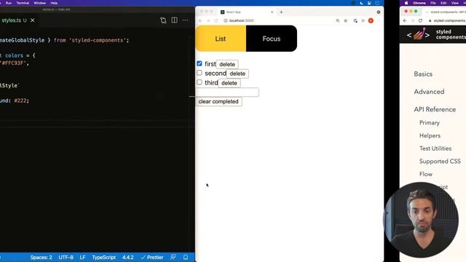Open the Apple menu in right menu bar
Image resolution: width=466 pixels, height=262 pixels.
click(x=406, y=3)
